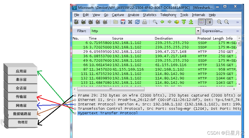Open the capture interfaces list icon

point(76,22)
